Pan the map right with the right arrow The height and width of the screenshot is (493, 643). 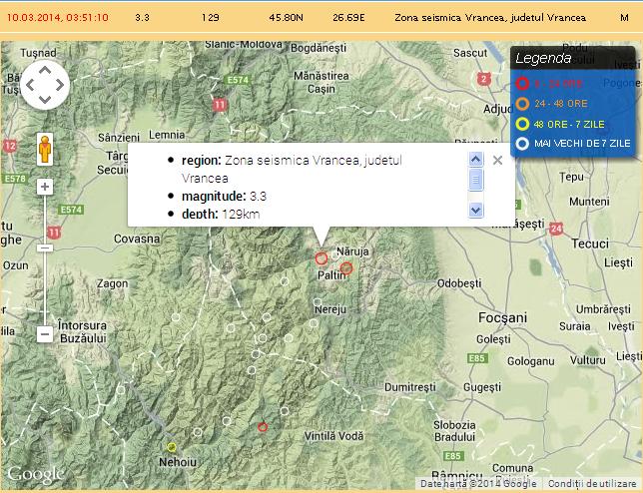tap(60, 85)
